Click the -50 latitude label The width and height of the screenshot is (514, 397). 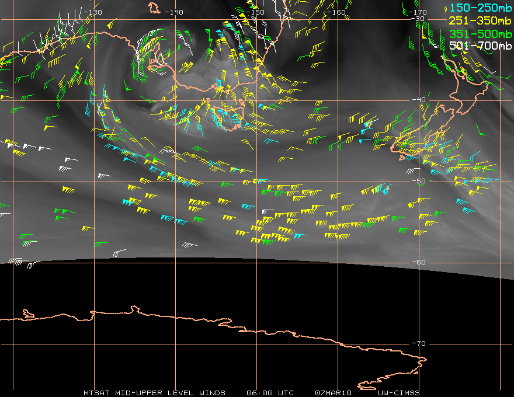[419, 181]
